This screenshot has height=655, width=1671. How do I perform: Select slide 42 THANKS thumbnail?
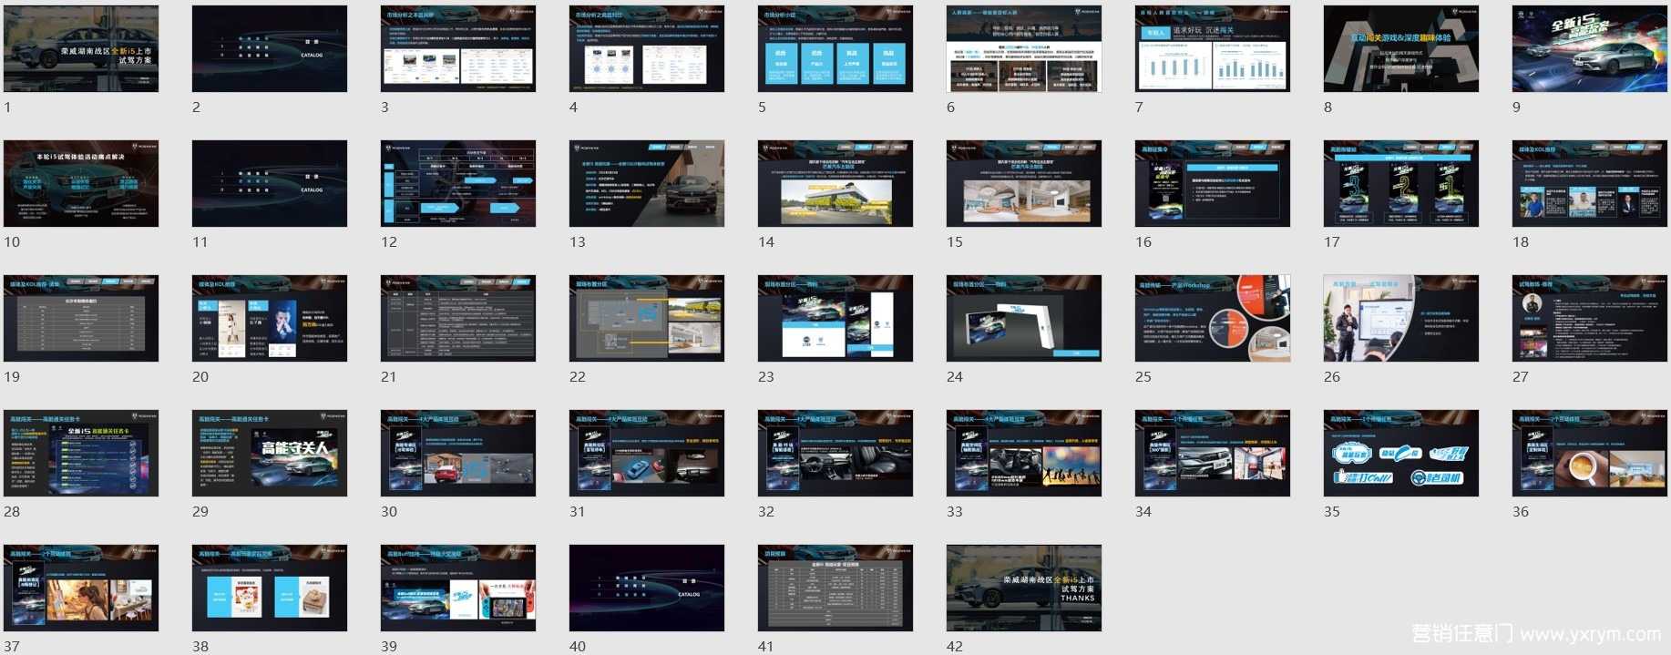pos(1024,588)
